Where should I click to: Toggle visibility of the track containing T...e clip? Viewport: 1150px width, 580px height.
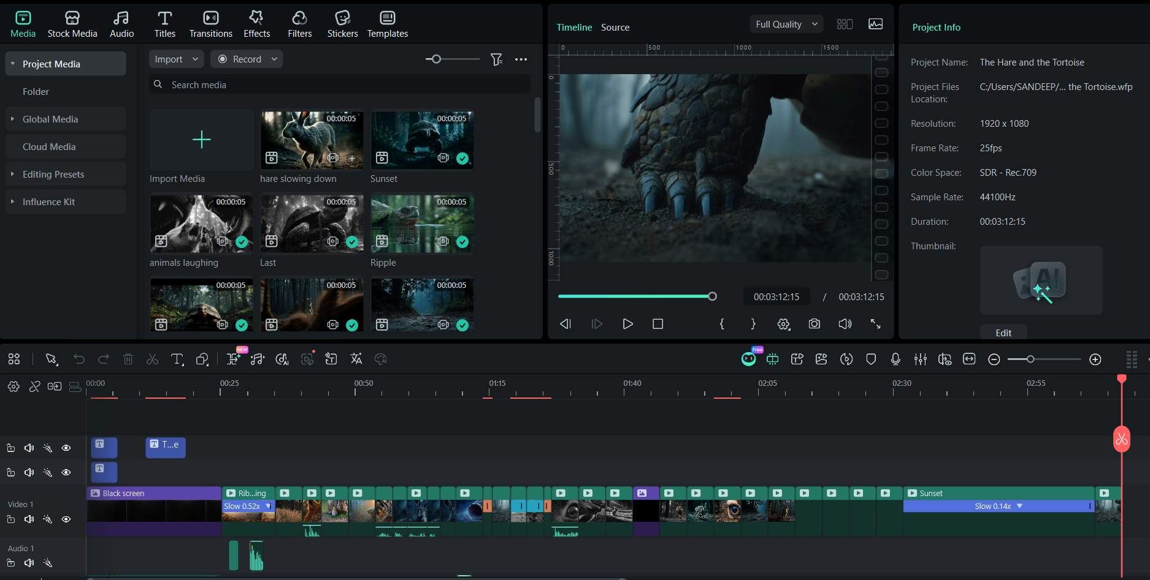(66, 448)
